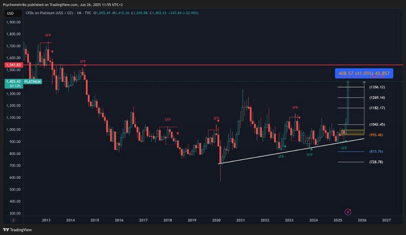Select the yellow highlighted zone rectangle near 2025

[353, 133]
